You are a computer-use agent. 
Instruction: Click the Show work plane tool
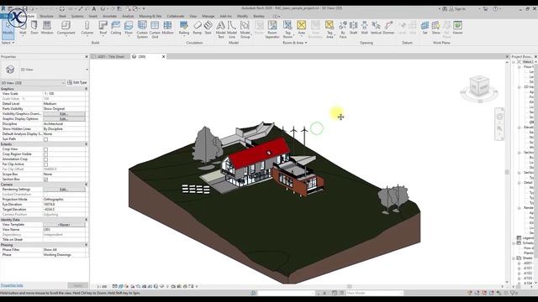[435, 28]
